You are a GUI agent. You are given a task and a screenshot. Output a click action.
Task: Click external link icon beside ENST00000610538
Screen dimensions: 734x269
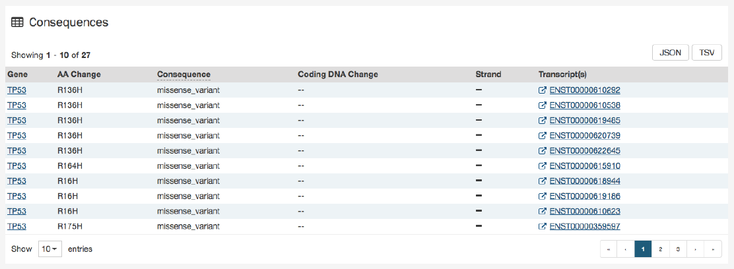click(x=543, y=105)
